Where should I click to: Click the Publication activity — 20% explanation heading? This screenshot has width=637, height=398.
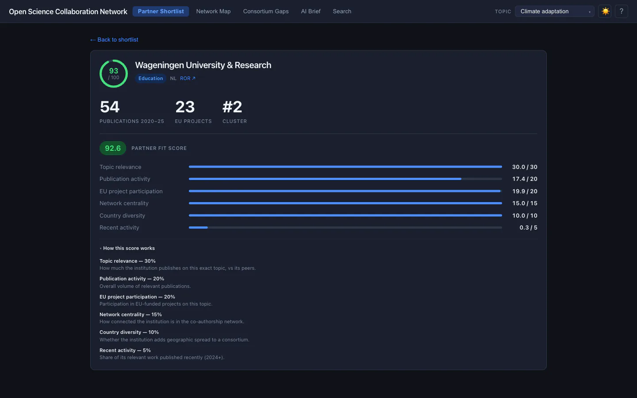tap(132, 279)
